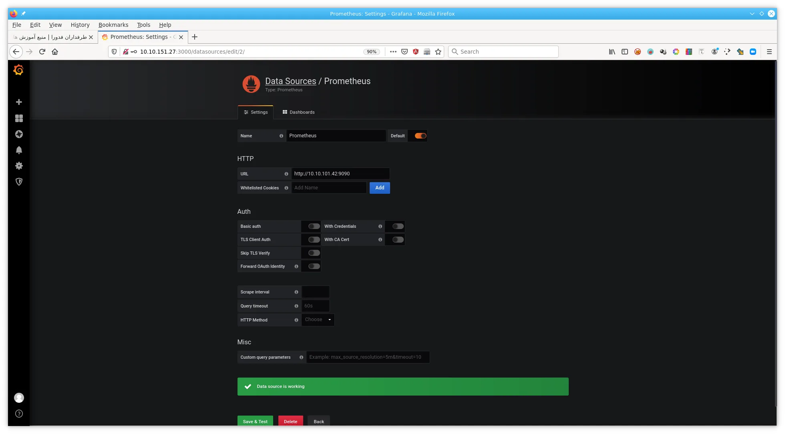This screenshot has height=434, width=785.
Task: Open Firefox Bookmarks menu
Action: click(113, 25)
